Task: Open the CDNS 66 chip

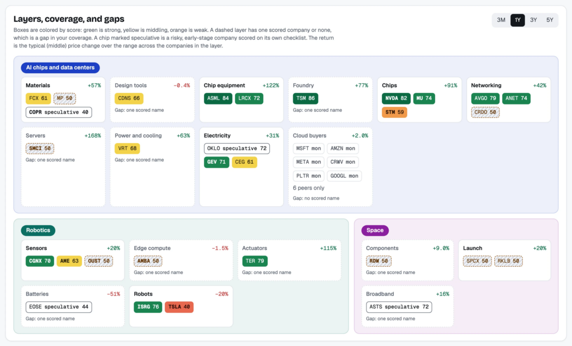Action: tap(129, 98)
